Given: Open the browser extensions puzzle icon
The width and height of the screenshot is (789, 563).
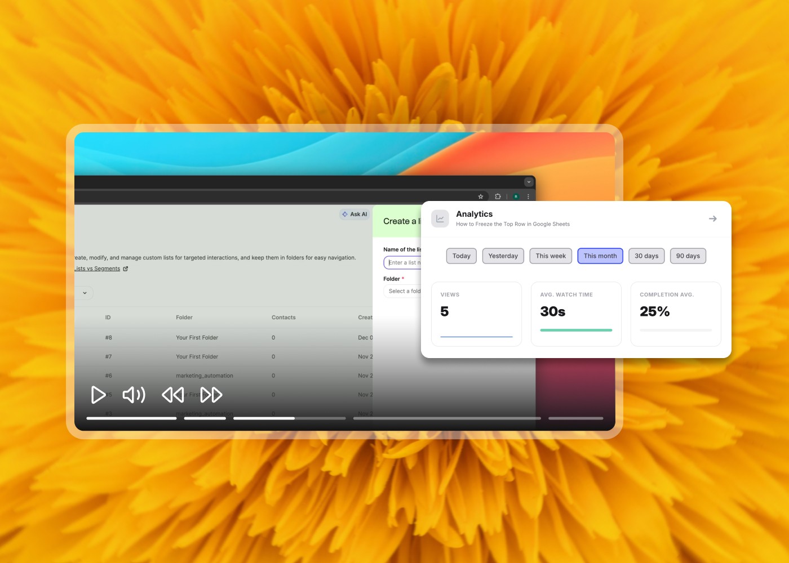Looking at the screenshot, I should (498, 196).
